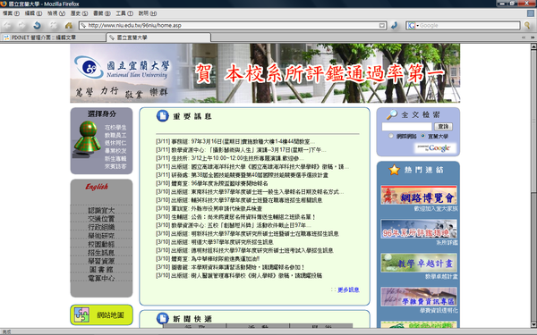Screen dimensions: 537x335
Task: Open the Google search engine selector
Action: 413,25
